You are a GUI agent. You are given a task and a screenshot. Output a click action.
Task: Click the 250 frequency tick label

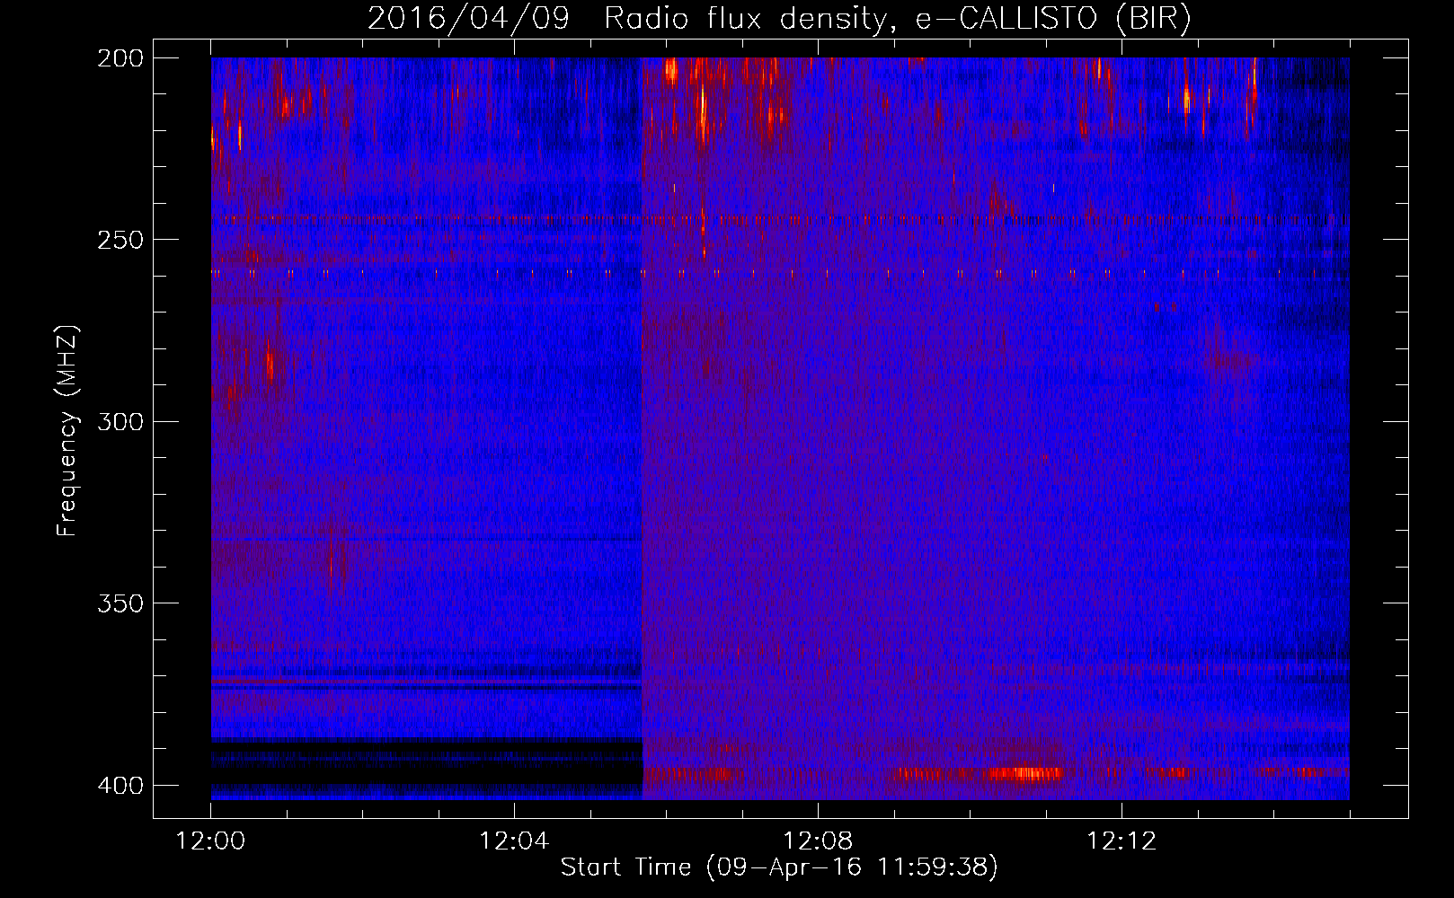120,240
